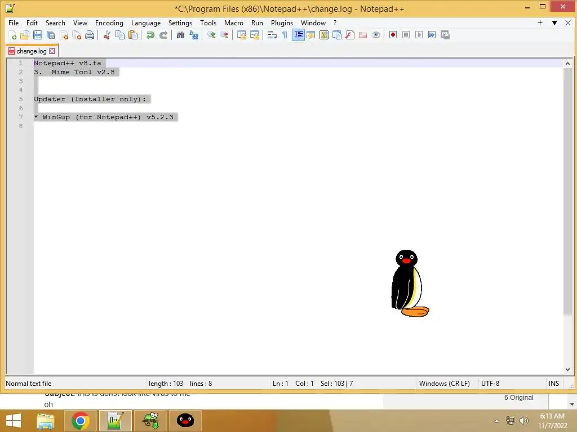Click the Close All toolbar icon

pyautogui.click(x=77, y=35)
